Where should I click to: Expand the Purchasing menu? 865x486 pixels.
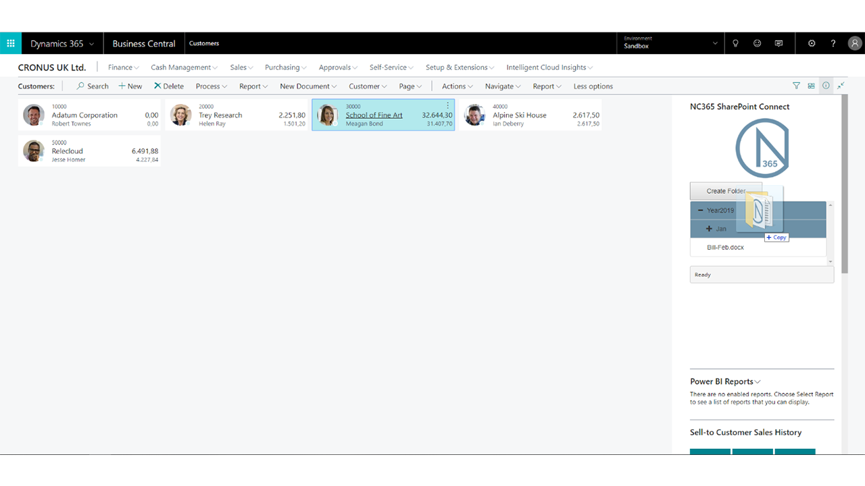click(286, 67)
